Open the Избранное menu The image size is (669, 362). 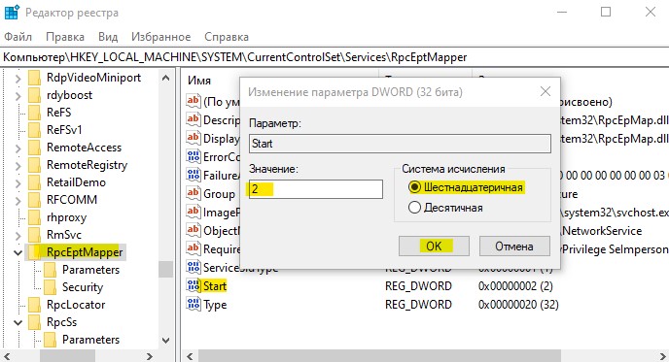click(x=160, y=37)
